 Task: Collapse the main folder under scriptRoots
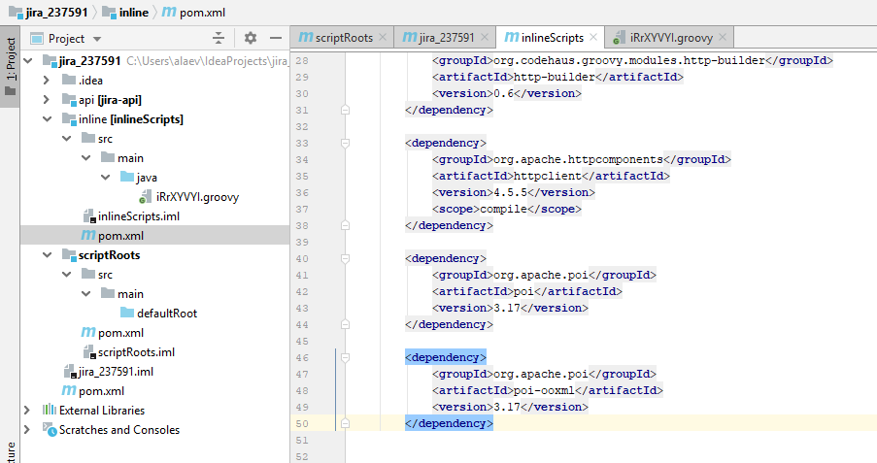(86, 293)
